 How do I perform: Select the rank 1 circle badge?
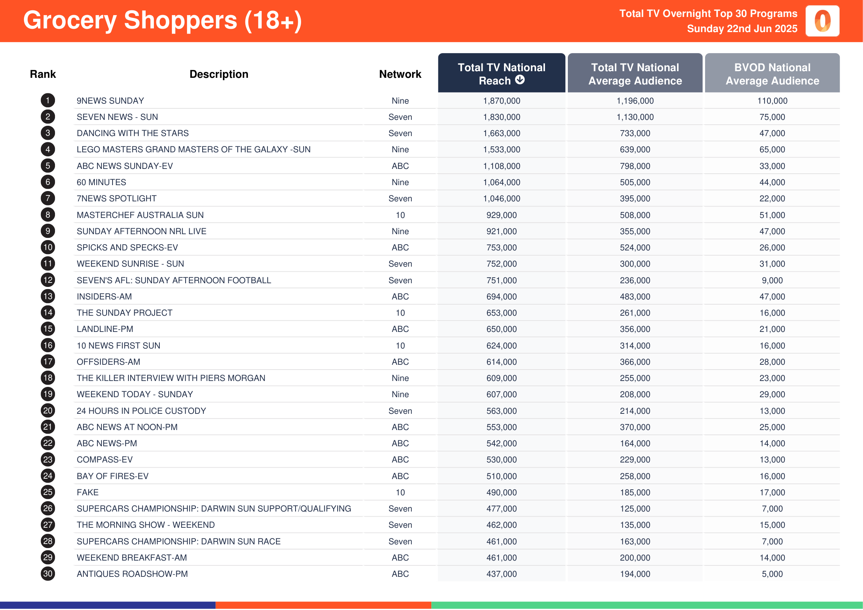click(x=48, y=100)
